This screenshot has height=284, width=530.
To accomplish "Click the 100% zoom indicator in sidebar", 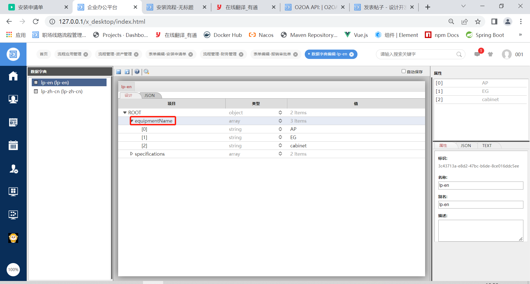I will [x=13, y=269].
